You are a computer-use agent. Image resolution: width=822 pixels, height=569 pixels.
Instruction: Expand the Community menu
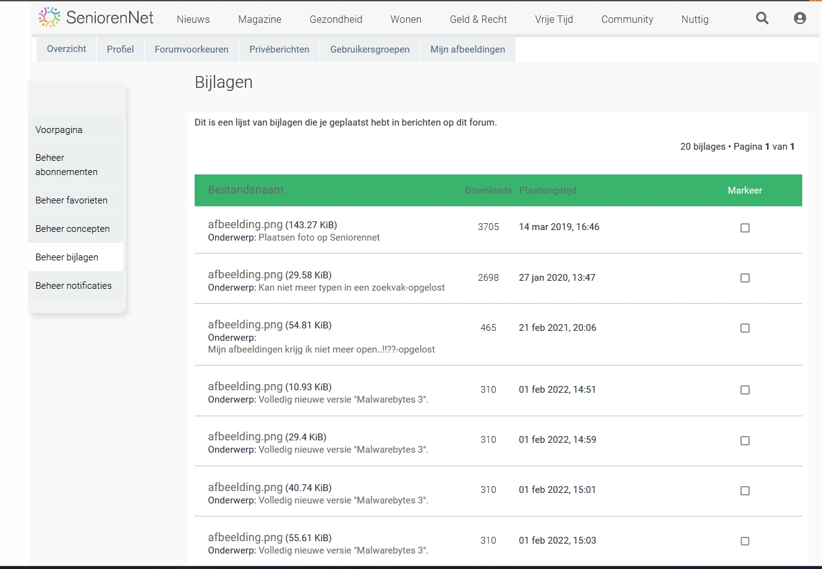[x=627, y=19]
